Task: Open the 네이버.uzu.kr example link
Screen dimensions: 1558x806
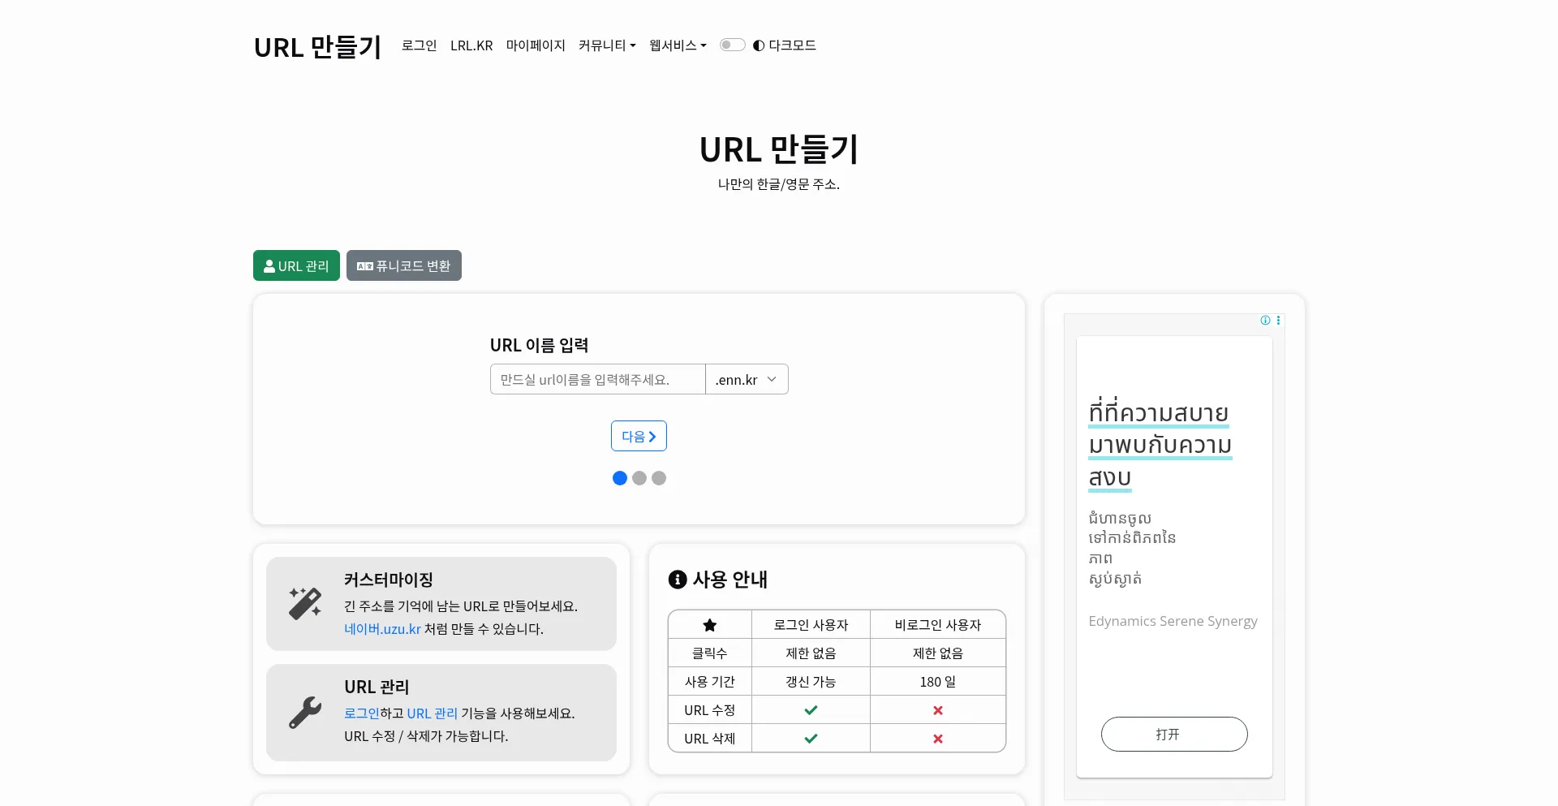Action: pos(382,629)
